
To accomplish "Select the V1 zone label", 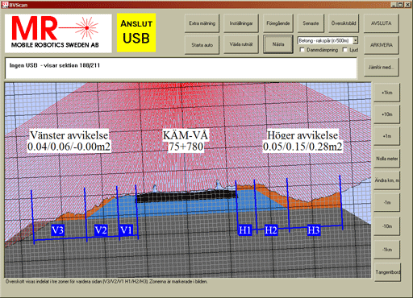I will click(x=126, y=230).
